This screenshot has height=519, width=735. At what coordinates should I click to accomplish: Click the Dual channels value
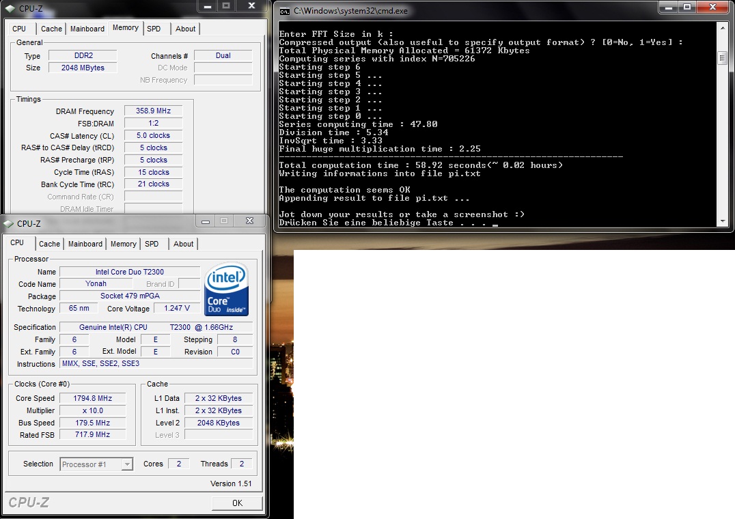(223, 55)
